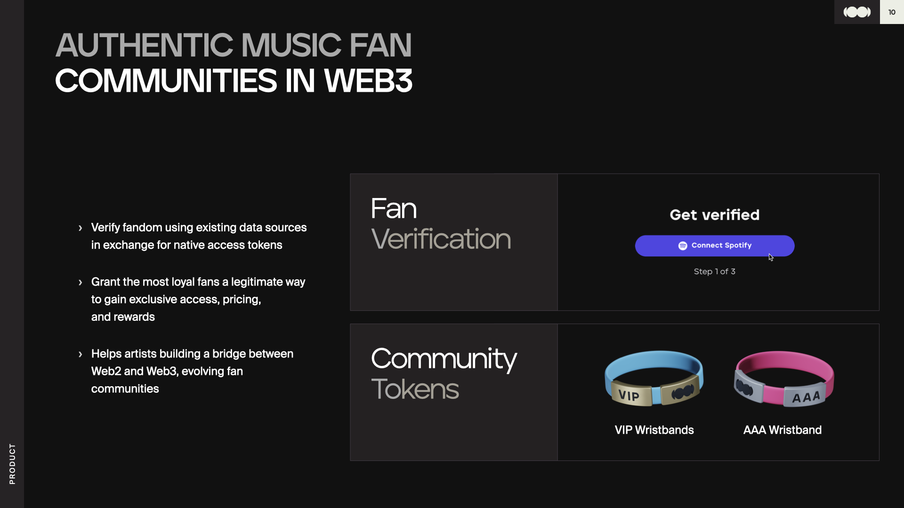Click the gold VIP clasp on wristband
Screen dimensions: 904x508
tap(629, 395)
